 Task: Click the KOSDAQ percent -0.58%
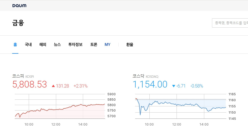196,86
